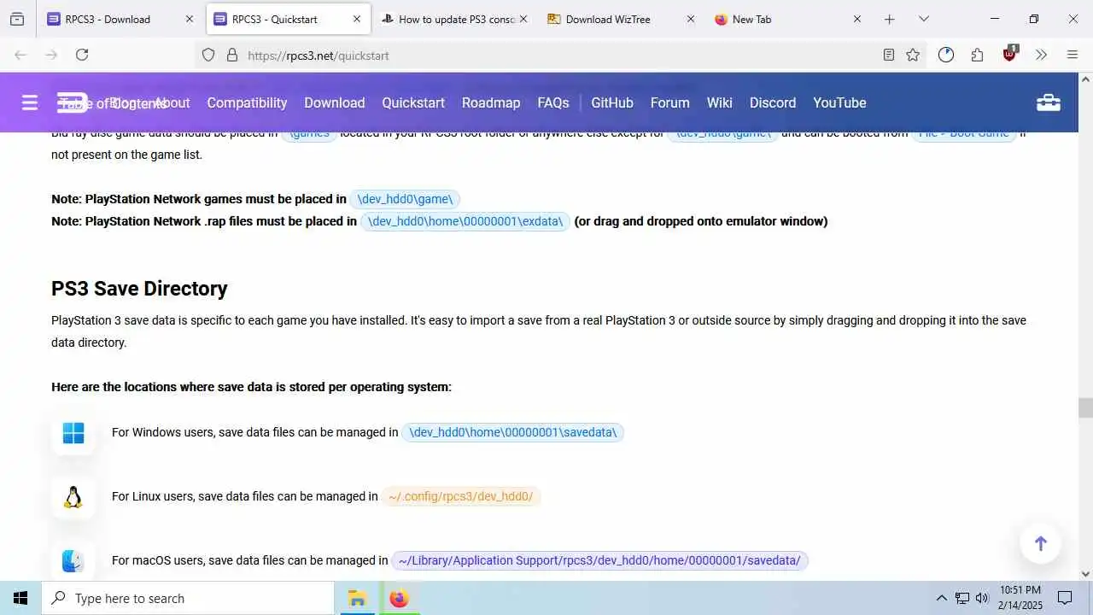Image resolution: width=1093 pixels, height=615 pixels.
Task: Go forward one page
Action: tap(51, 55)
